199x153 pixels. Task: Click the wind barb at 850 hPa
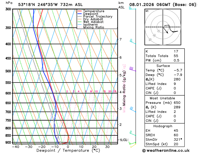point(133,133)
